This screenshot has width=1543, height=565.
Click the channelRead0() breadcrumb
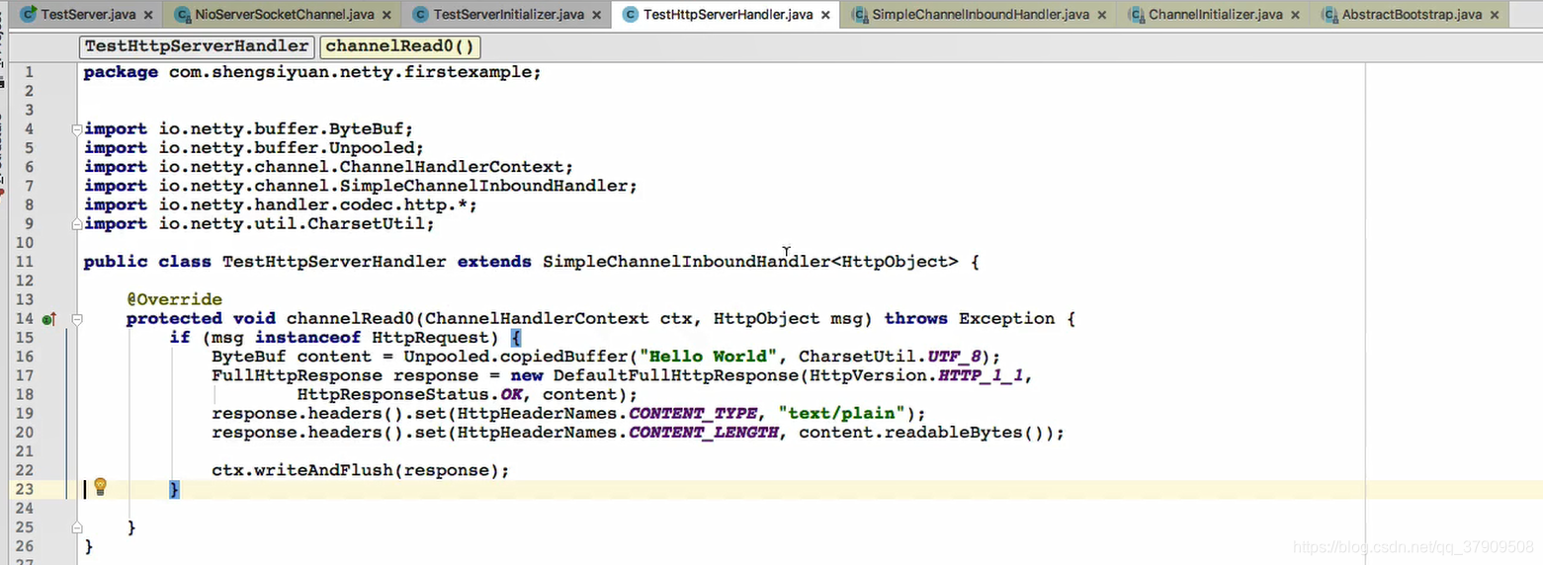pos(399,46)
